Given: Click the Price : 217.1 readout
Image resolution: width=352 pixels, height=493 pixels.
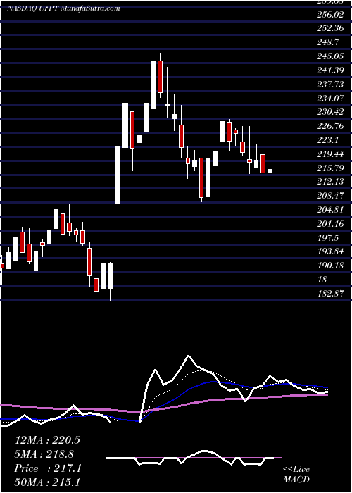Looking at the screenshot, I should click(48, 468).
